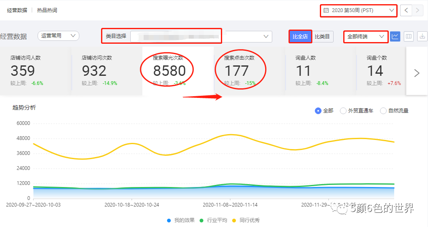
Task: Click the 60000 y-axis label
Action: [23, 123]
